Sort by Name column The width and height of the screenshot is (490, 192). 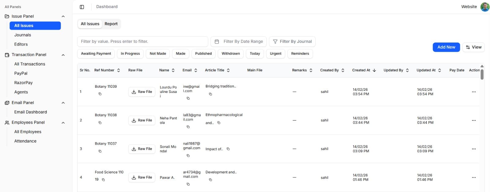[x=167, y=70]
